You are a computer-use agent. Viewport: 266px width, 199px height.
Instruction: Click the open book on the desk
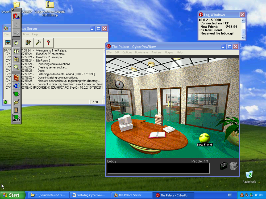coord(157,135)
